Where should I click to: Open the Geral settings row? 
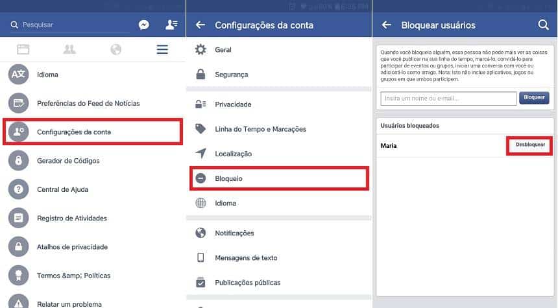click(279, 49)
